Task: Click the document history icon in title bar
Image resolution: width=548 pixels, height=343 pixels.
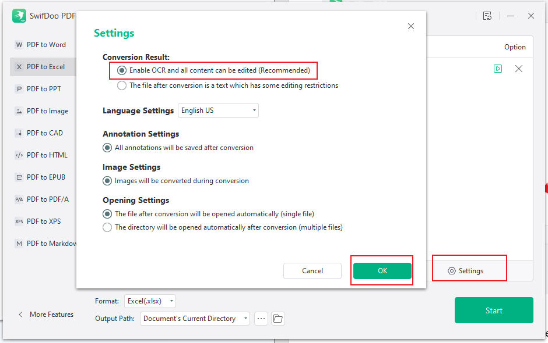Action: click(x=487, y=16)
